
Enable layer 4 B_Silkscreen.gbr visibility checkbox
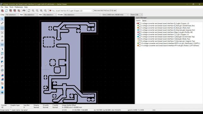[140, 30]
